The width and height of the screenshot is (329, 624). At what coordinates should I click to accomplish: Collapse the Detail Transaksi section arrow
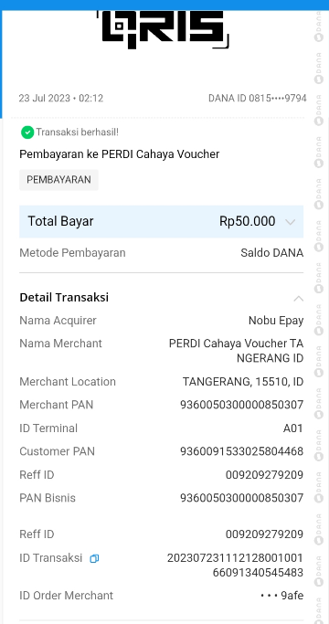[298, 299]
